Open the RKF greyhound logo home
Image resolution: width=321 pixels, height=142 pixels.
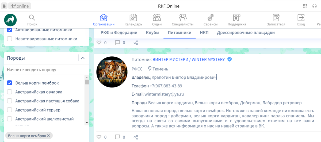[x=10, y=20]
